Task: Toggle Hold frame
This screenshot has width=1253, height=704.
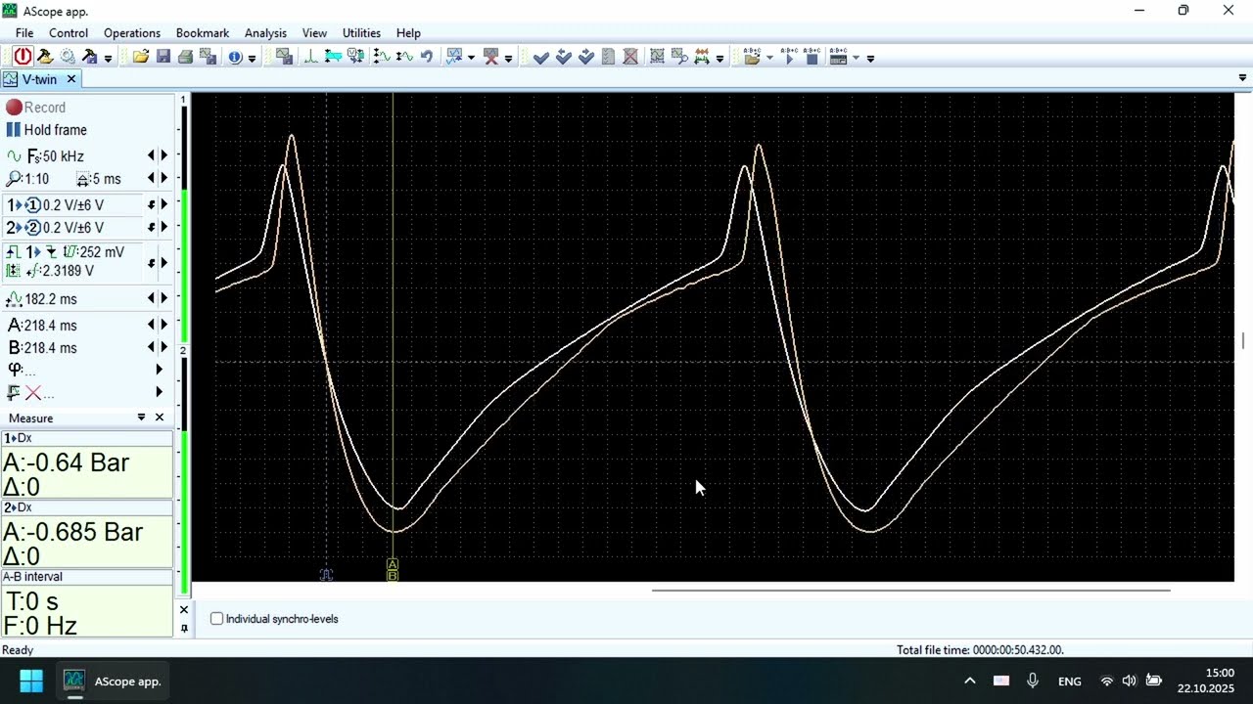Action: click(x=46, y=130)
